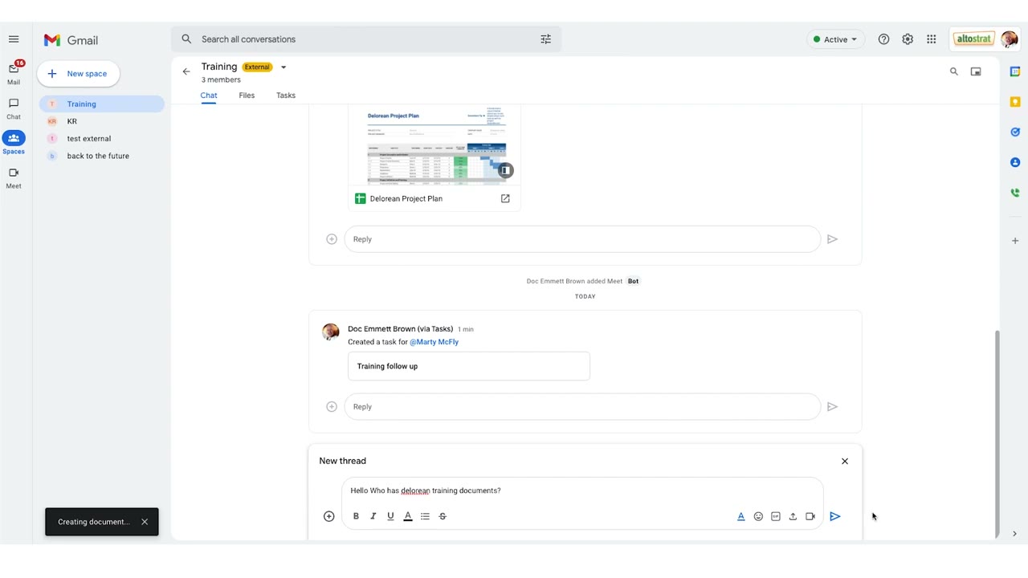This screenshot has height=578, width=1028.
Task: Open Settings gear icon
Action: point(908,39)
